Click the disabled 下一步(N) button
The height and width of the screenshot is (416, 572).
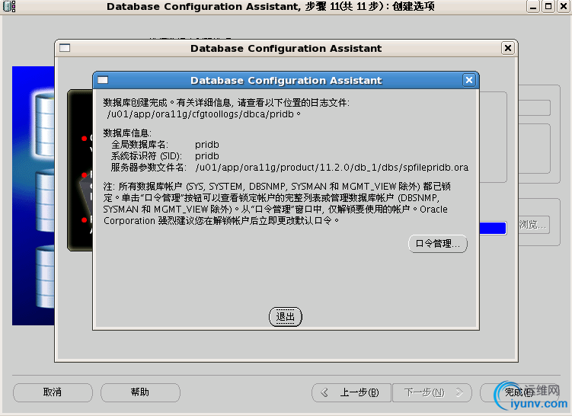(x=433, y=392)
